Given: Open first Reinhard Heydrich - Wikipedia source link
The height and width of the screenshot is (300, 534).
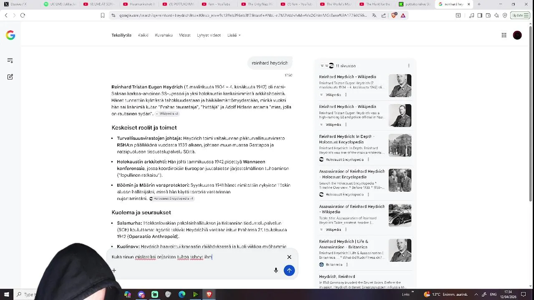Looking at the screenshot, I should (x=348, y=77).
